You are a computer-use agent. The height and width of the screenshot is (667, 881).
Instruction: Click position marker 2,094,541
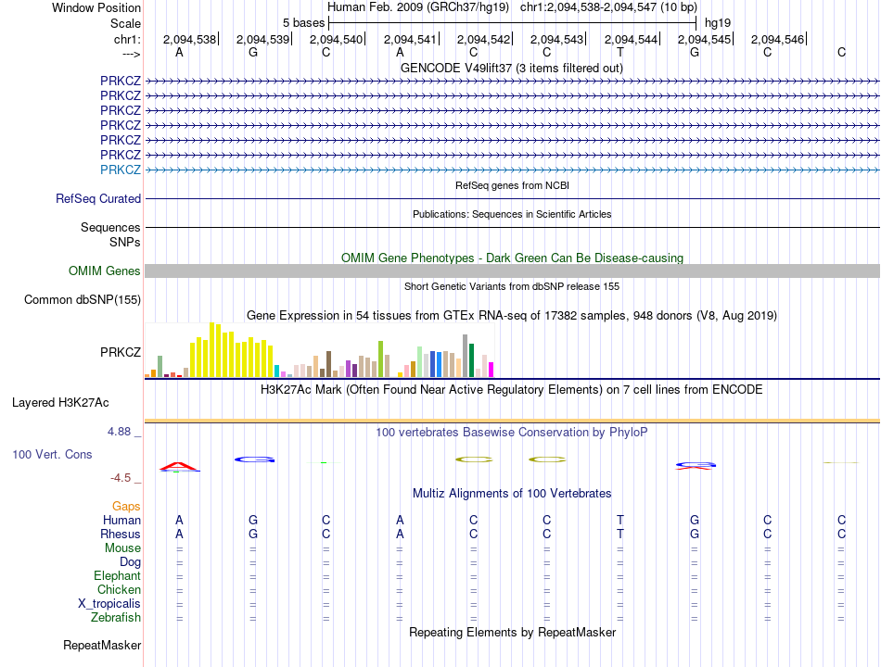click(411, 39)
